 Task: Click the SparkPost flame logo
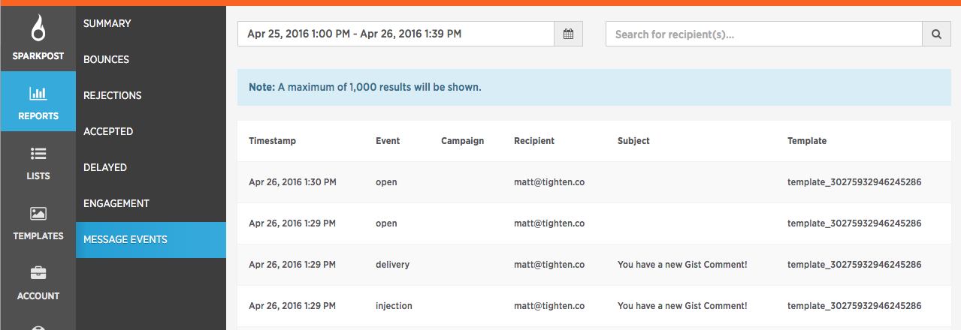(x=38, y=29)
